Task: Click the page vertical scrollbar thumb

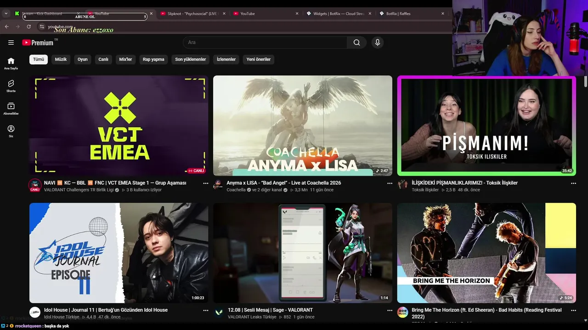Action: point(585,82)
